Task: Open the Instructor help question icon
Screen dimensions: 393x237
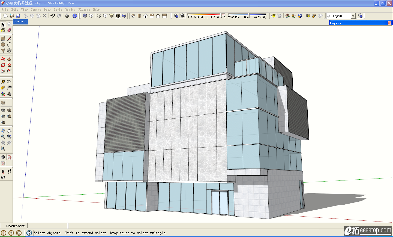Action: pyautogui.click(x=29, y=233)
